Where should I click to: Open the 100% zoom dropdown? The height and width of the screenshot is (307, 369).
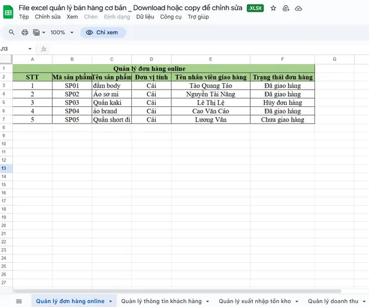click(62, 33)
